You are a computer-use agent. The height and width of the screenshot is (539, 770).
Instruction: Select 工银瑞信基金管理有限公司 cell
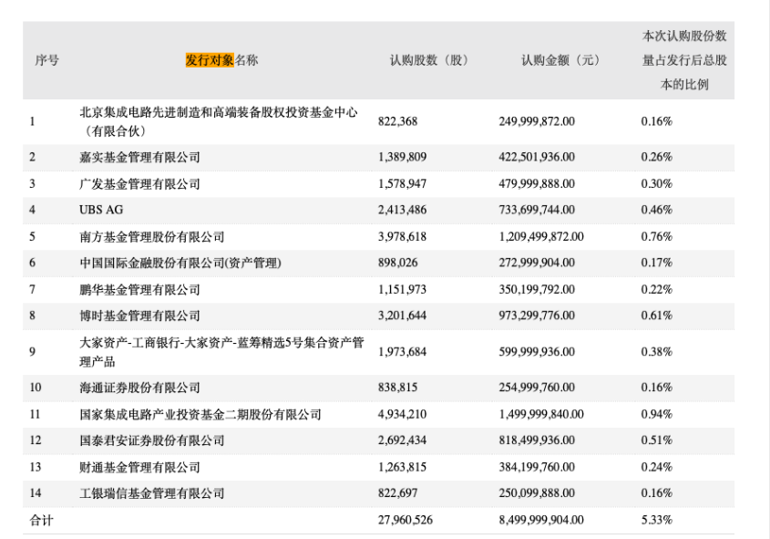tap(152, 492)
